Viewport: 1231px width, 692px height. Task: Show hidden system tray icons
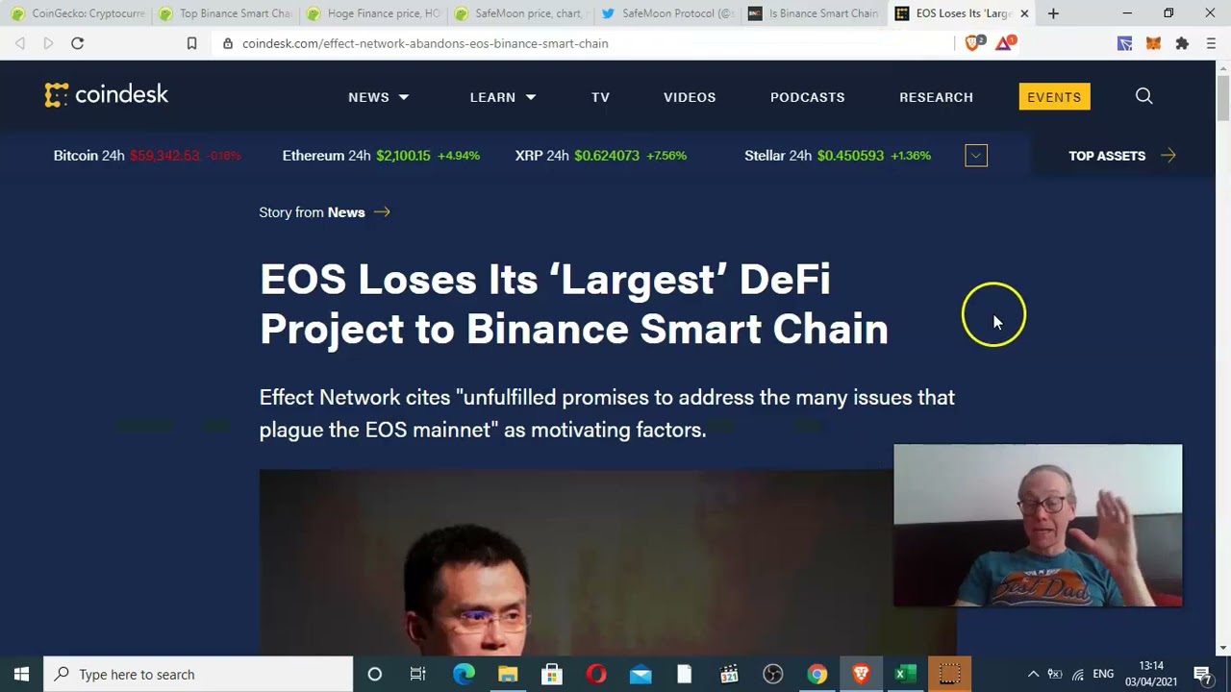pyautogui.click(x=1033, y=674)
